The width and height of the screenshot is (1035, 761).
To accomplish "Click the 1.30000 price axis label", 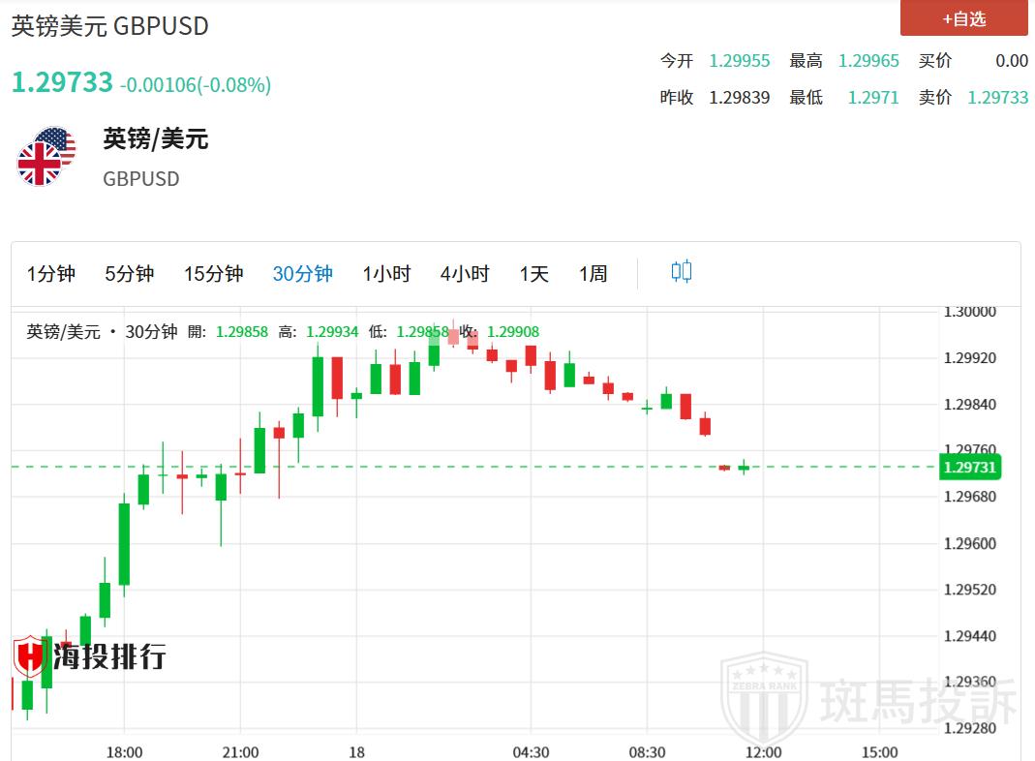I will tap(969, 312).
